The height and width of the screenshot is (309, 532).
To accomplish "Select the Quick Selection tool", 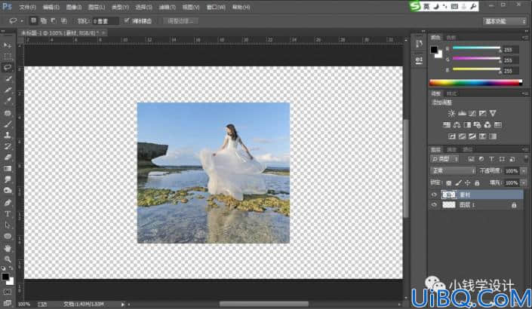I will [x=8, y=78].
